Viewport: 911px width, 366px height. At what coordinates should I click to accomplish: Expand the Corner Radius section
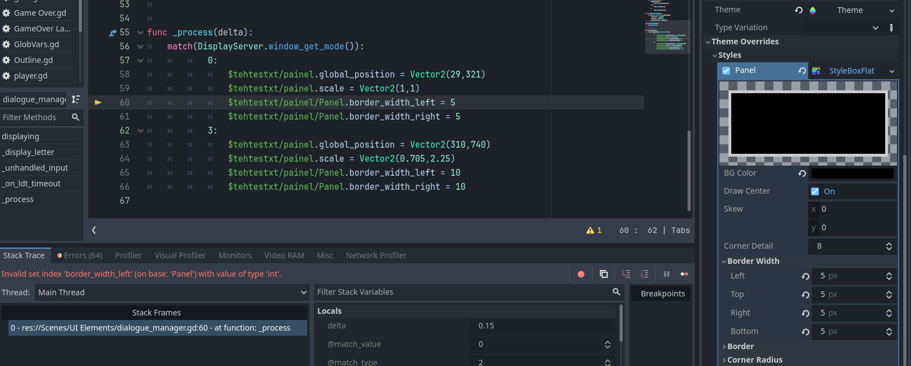[754, 360]
